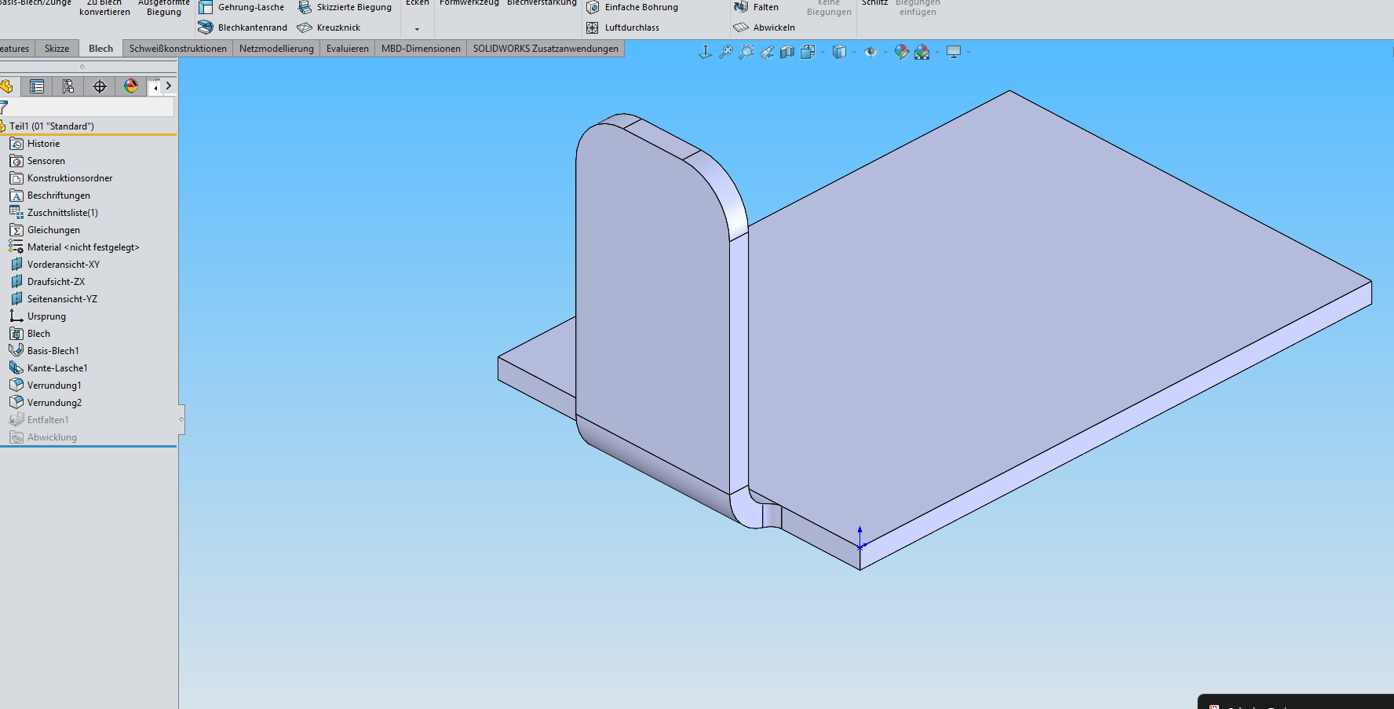Image resolution: width=1394 pixels, height=709 pixels.
Task: Click the Gehrung-Lasche button
Action: coord(250,7)
